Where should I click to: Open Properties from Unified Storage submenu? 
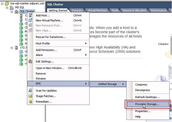148,111
